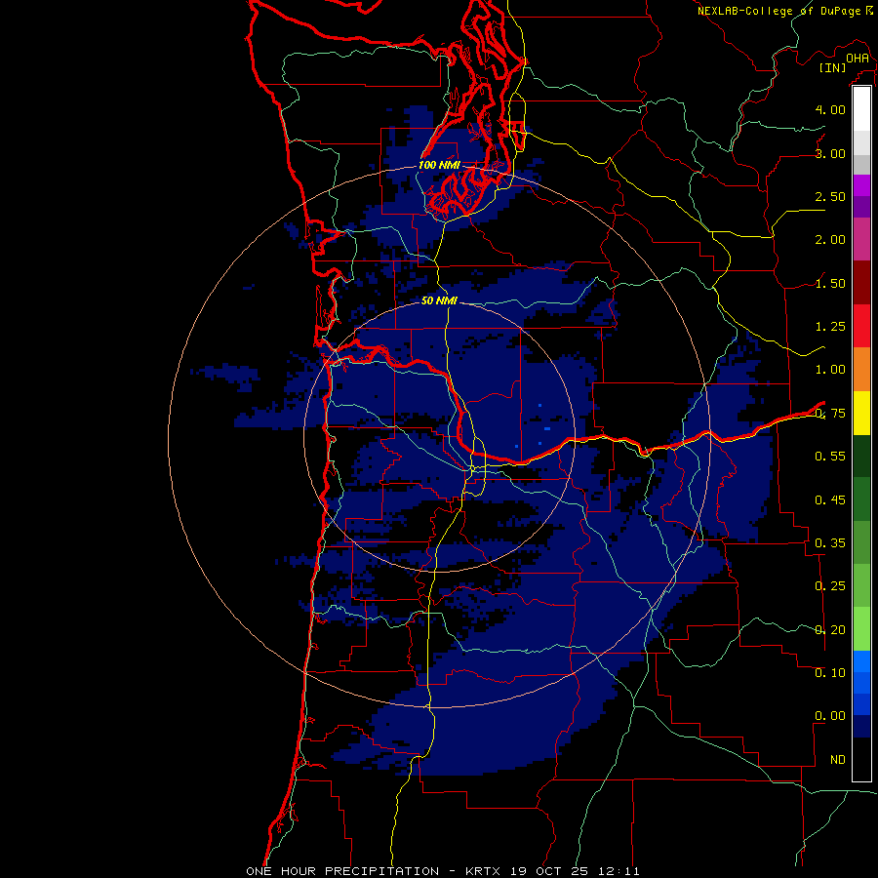Select the yellow swatch in the legend
Screen dimensions: 878x878
pyautogui.click(x=861, y=413)
